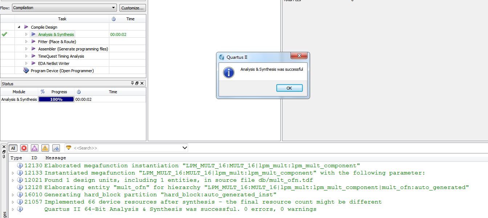
Task: Click the messages Type column header
Action: (16, 158)
